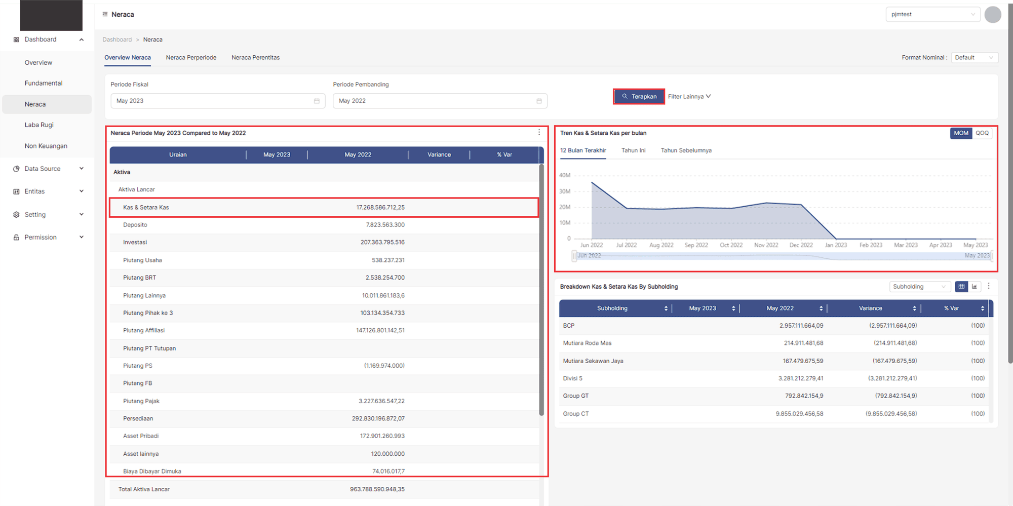Viewport: 1013px width, 506px height.
Task: Collapse sidebar via menu fold icon
Action: tap(105, 14)
